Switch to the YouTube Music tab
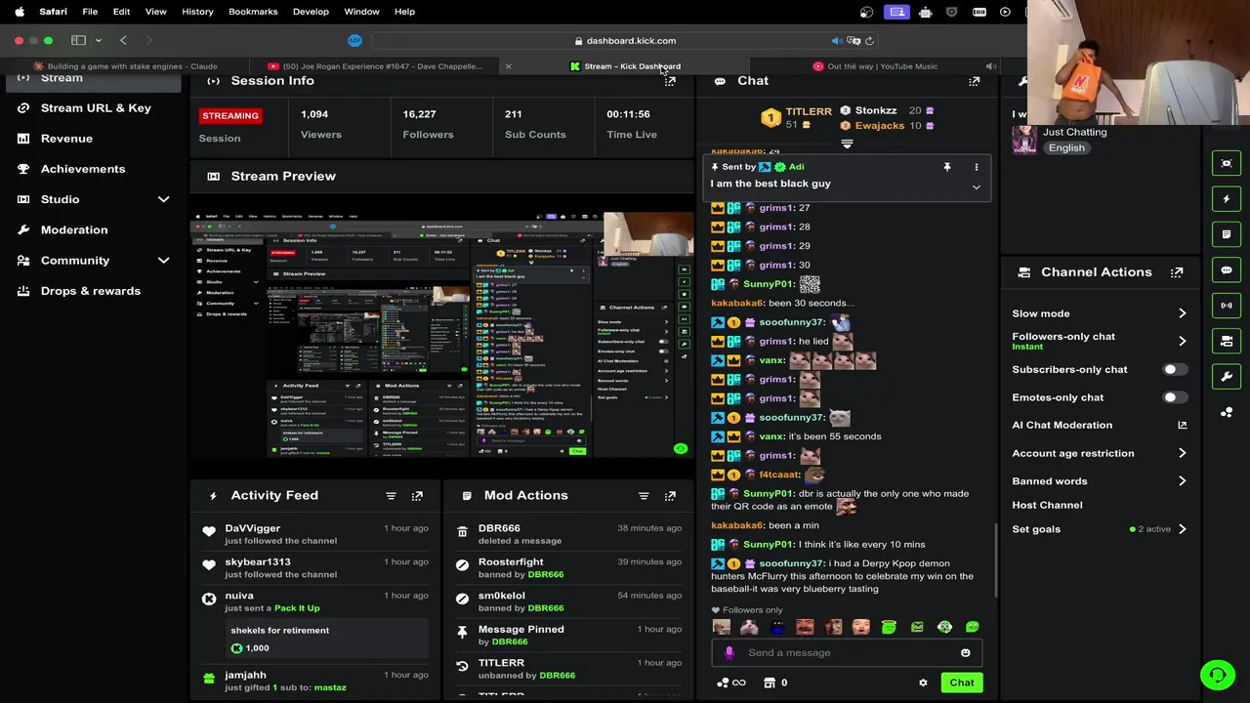The width and height of the screenshot is (1250, 703). (875, 66)
